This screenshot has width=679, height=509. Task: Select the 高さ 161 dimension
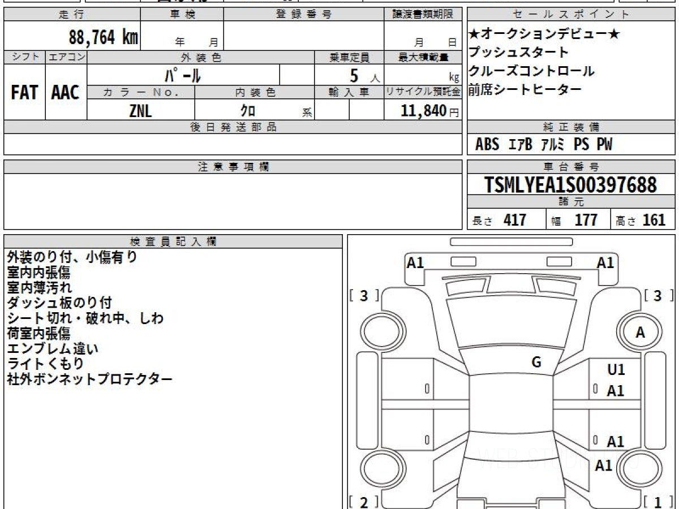point(641,220)
